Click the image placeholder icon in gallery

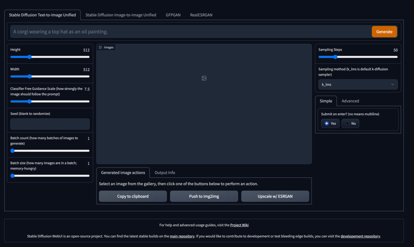pos(204,78)
